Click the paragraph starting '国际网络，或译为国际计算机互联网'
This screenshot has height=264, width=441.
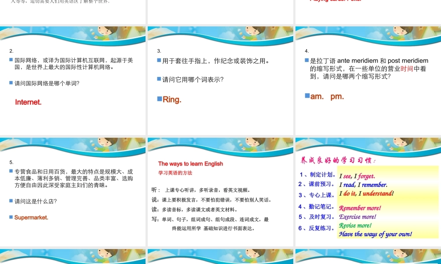74,64
